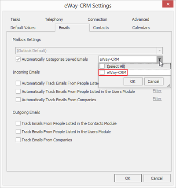
Task: Open Filter link for Companies tracking
Action: click(157, 99)
